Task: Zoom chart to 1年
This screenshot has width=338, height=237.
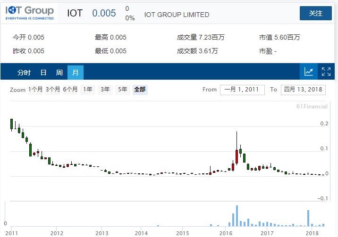Action: (x=88, y=89)
